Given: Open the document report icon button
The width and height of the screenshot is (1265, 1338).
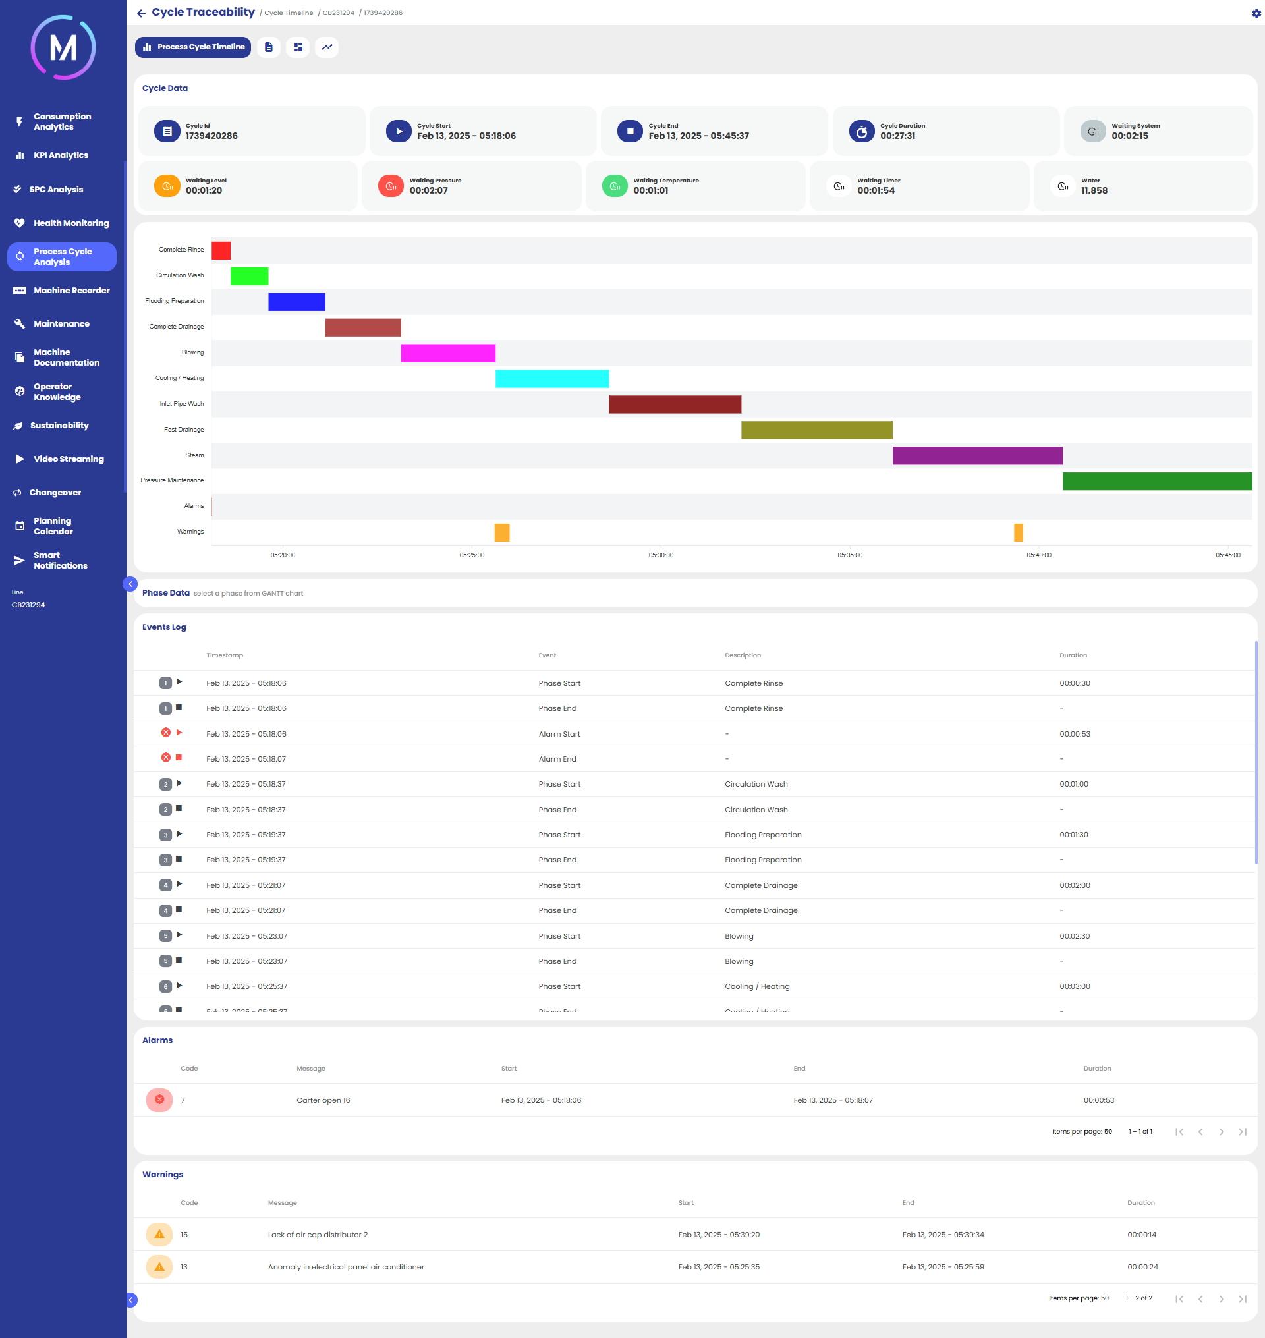Looking at the screenshot, I should coord(268,47).
